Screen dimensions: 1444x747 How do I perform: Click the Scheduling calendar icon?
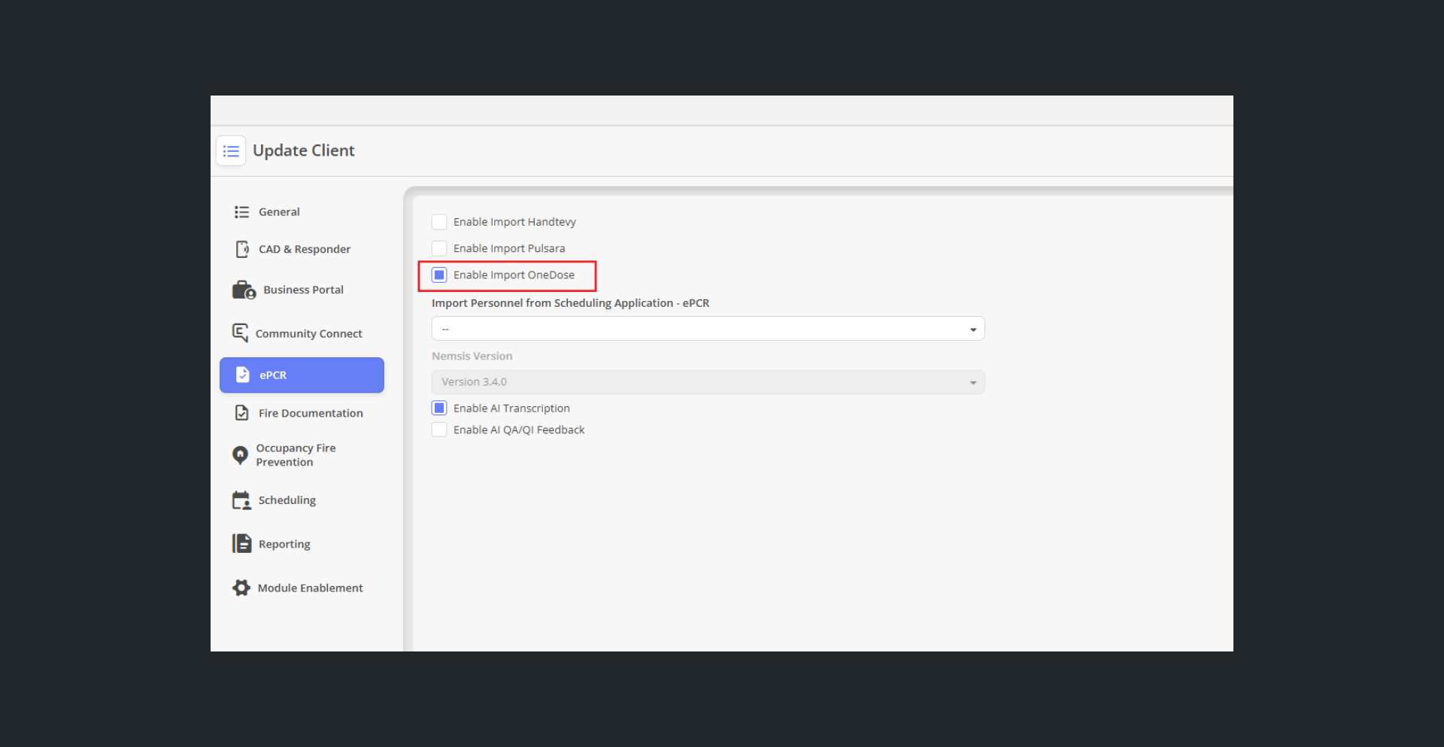click(241, 500)
